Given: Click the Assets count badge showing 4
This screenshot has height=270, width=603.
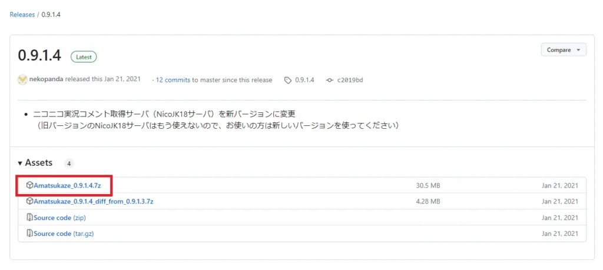Looking at the screenshot, I should [69, 164].
